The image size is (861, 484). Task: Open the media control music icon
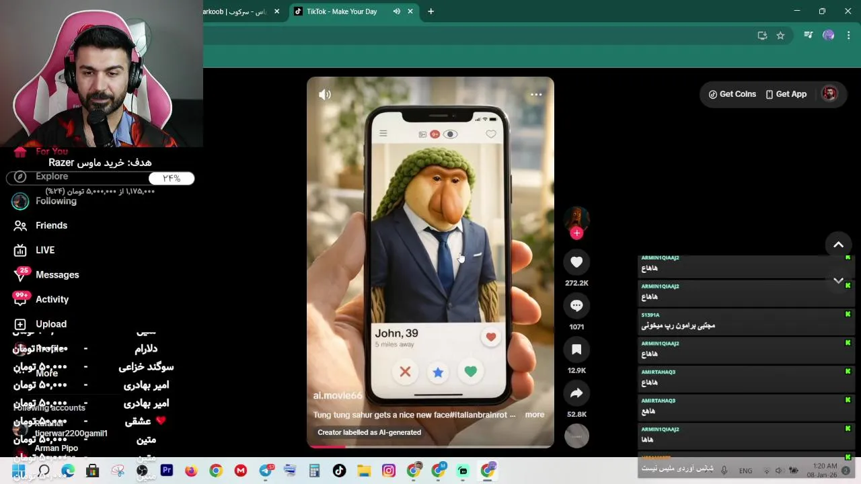click(x=809, y=36)
